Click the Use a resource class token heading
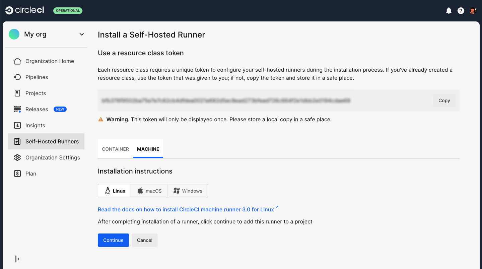The width and height of the screenshot is (482, 269). (141, 53)
